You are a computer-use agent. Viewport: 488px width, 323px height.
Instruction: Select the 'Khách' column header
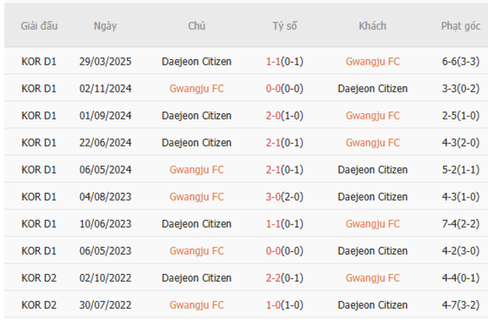click(x=372, y=26)
